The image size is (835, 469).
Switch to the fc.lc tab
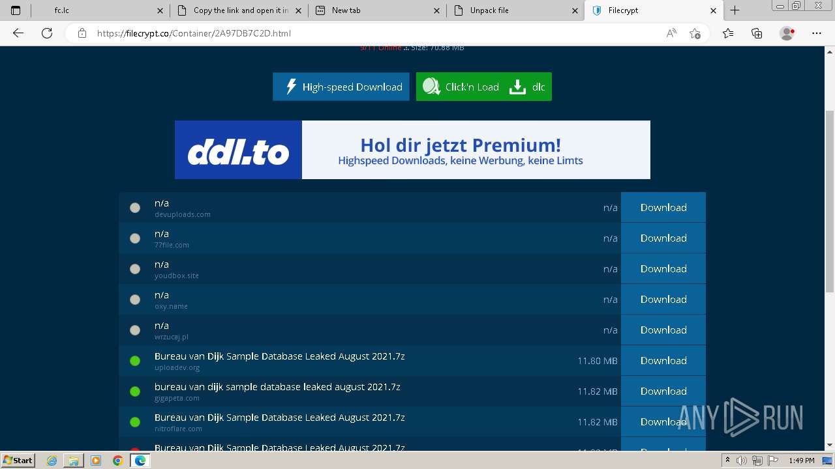(x=101, y=10)
